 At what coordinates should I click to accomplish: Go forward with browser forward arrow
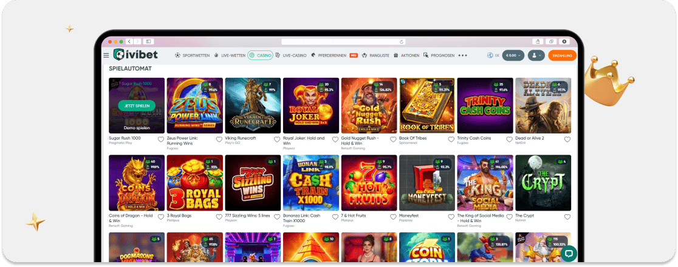[x=137, y=41]
